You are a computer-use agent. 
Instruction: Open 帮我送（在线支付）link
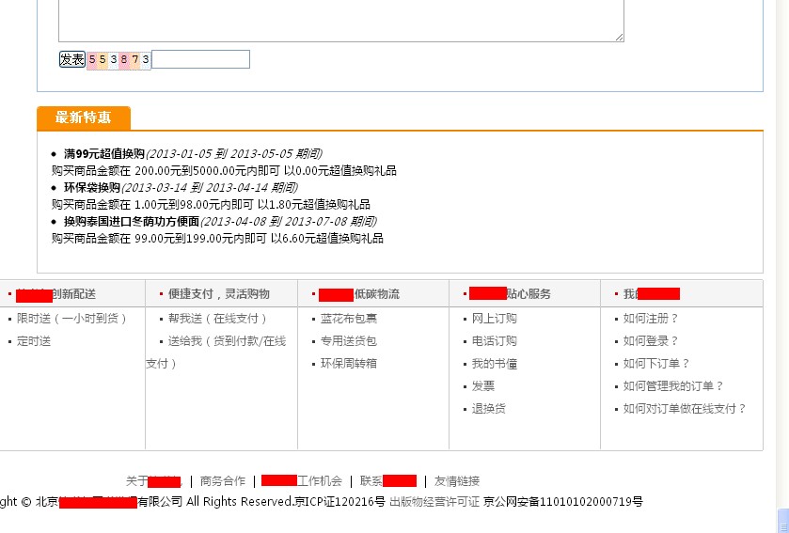point(218,319)
